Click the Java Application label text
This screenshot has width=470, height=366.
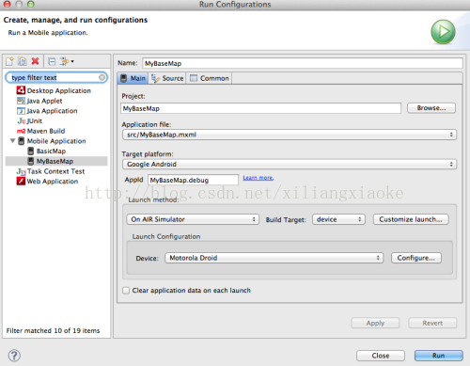pyautogui.click(x=52, y=111)
